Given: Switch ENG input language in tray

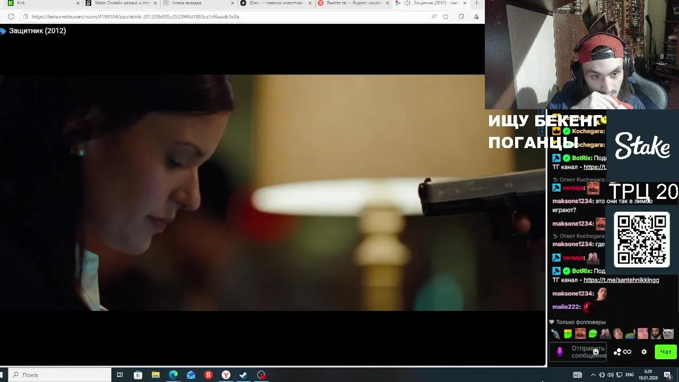Looking at the screenshot, I should pyautogui.click(x=630, y=375).
